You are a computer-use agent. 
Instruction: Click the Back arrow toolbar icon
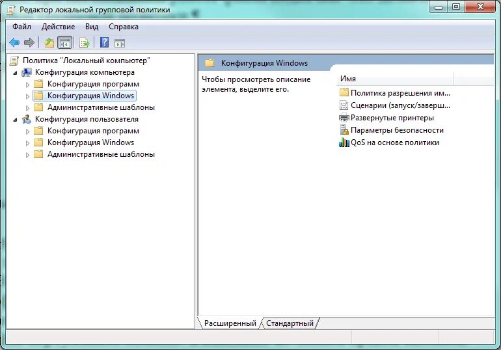(14, 42)
